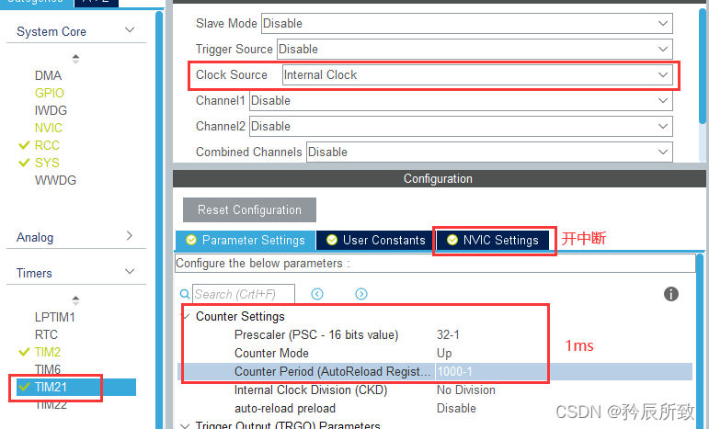Click the Counter Mode value Up
709x429 pixels.
(x=444, y=353)
